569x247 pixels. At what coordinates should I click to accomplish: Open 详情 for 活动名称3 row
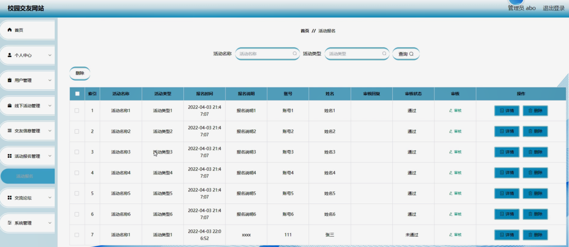tap(507, 152)
